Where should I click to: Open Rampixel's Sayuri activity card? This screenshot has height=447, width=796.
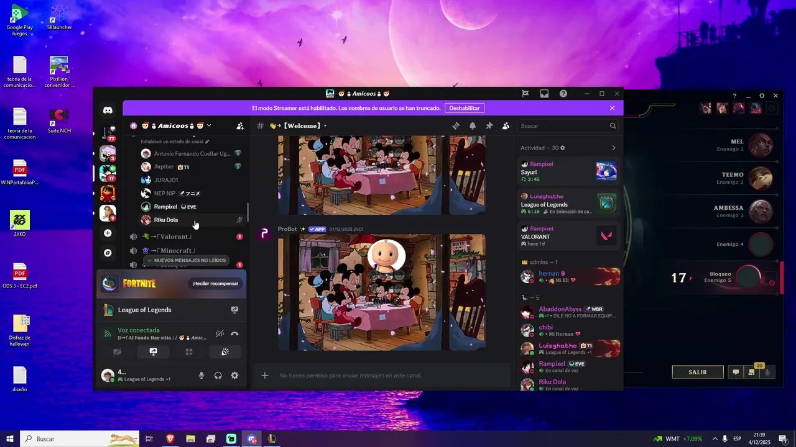coord(569,171)
